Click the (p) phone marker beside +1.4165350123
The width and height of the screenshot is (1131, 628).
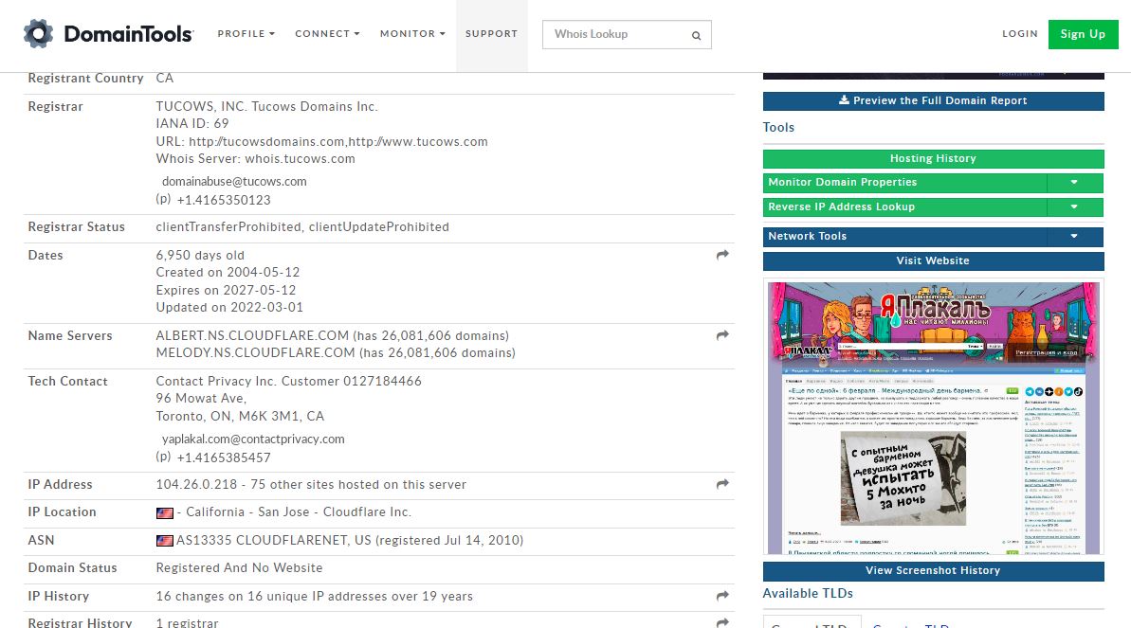click(163, 198)
